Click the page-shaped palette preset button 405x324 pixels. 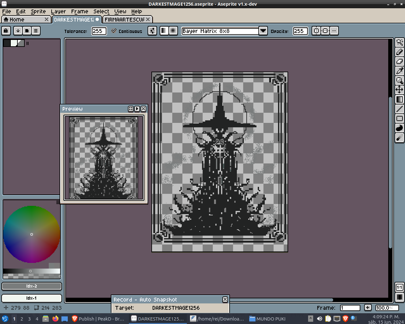pos(27,31)
